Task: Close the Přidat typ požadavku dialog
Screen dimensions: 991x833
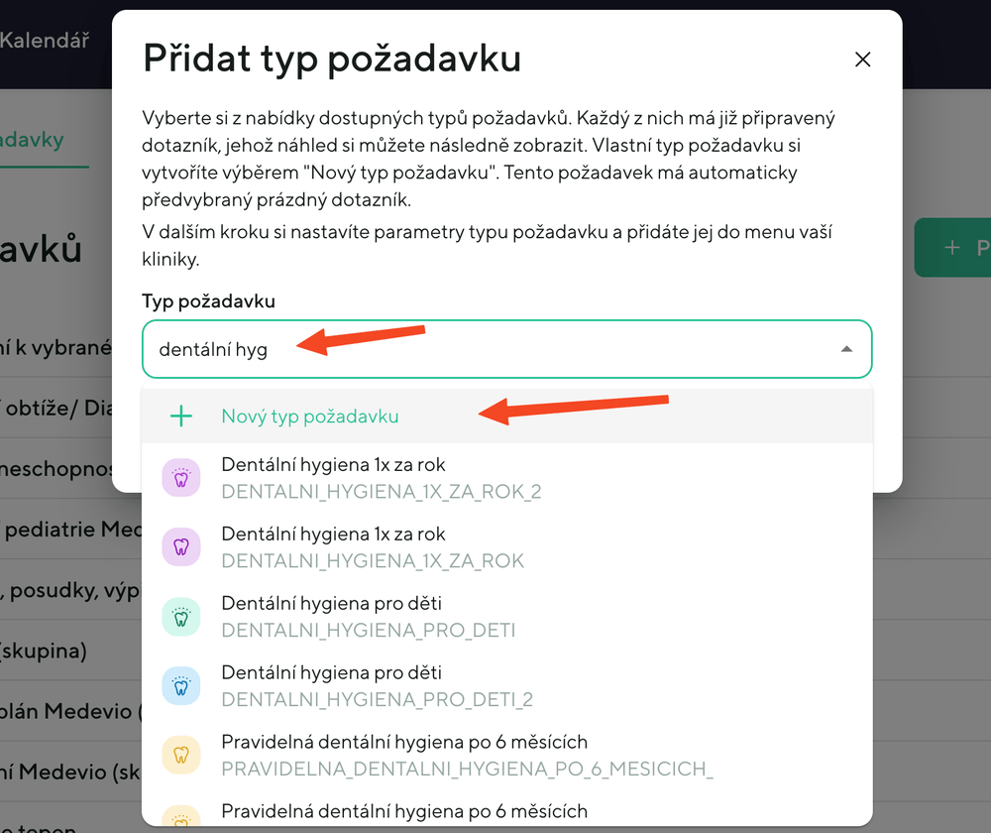Action: pyautogui.click(x=862, y=59)
